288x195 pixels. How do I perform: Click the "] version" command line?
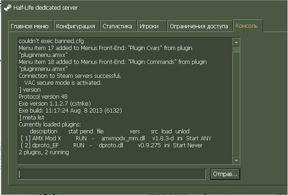coord(30,89)
